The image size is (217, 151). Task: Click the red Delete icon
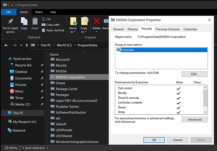(97, 21)
